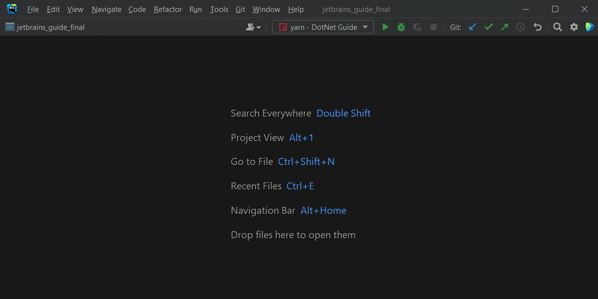Open the IDE Settings gear

[x=573, y=27]
